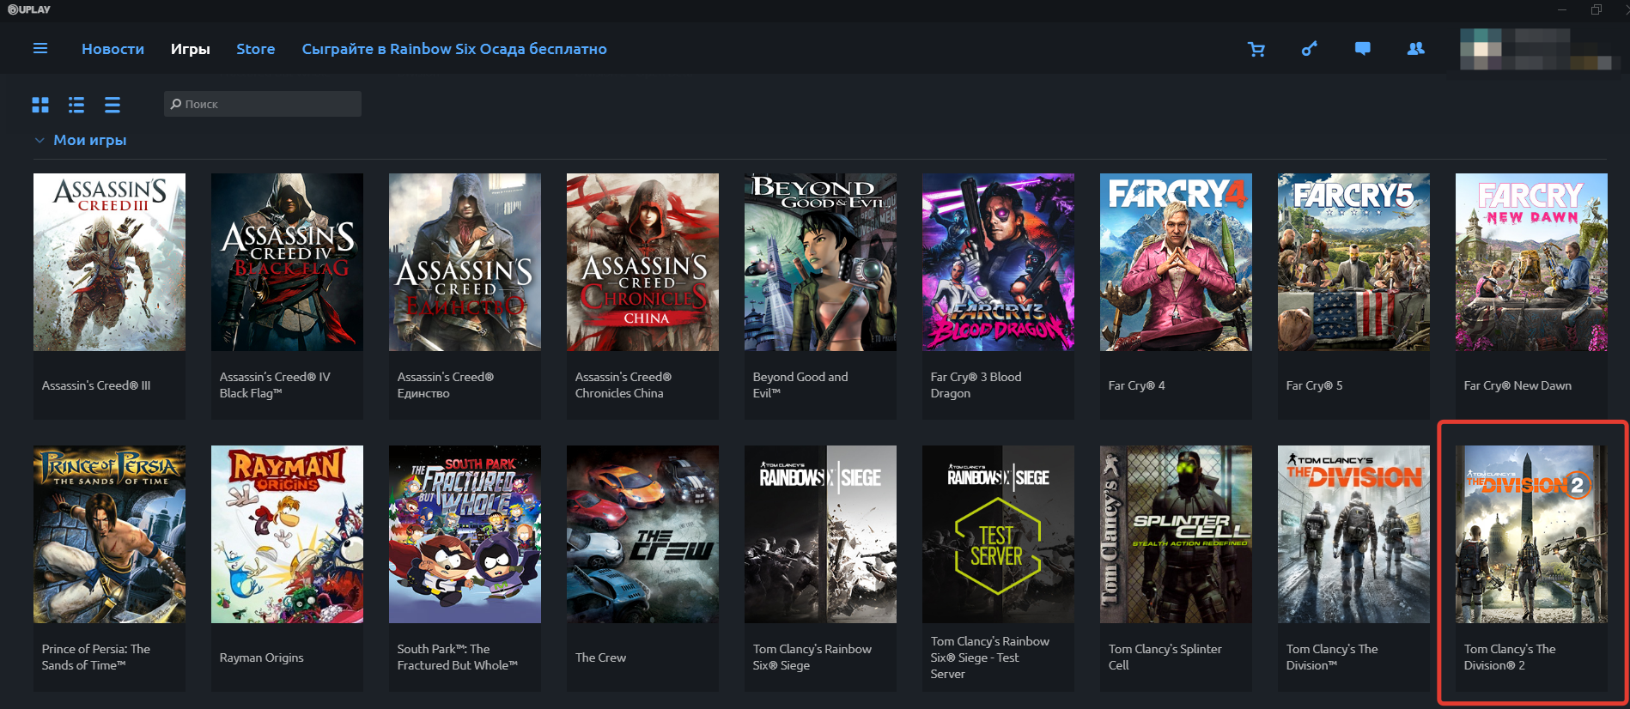Switch to large grid view

click(x=40, y=105)
